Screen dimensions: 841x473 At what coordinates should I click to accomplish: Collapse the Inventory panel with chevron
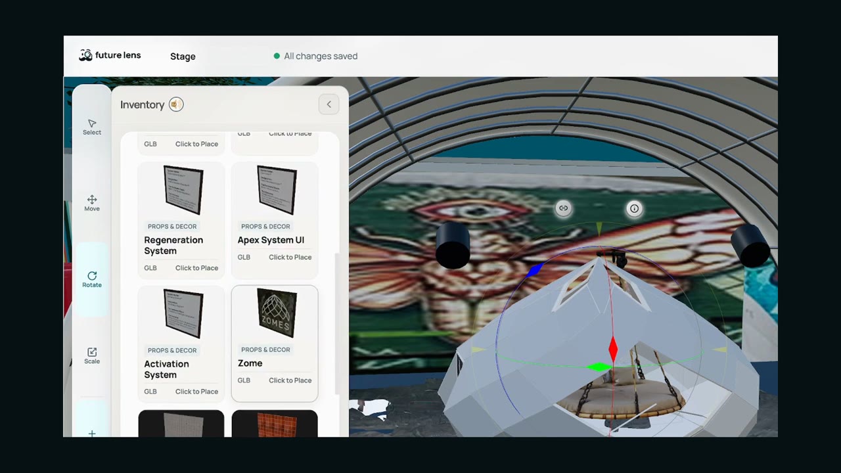(x=329, y=104)
